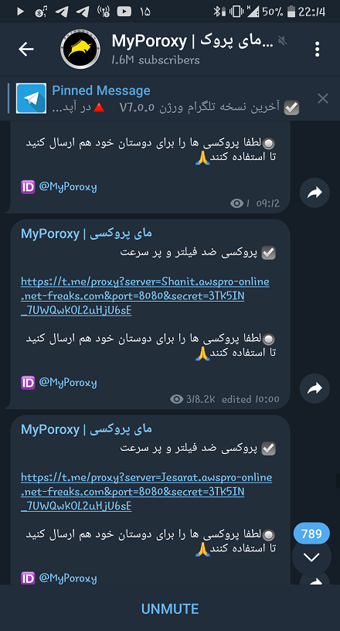Image resolution: width=340 pixels, height=631 pixels.
Task: Dismiss the pinned message bar
Action: click(x=323, y=99)
